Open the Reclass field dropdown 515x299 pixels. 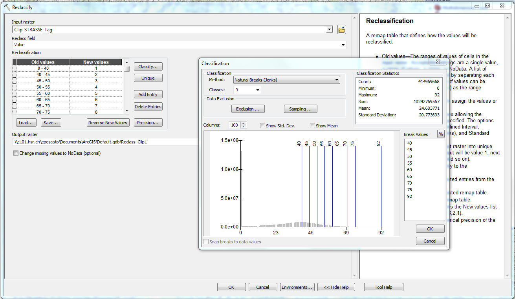[343, 45]
